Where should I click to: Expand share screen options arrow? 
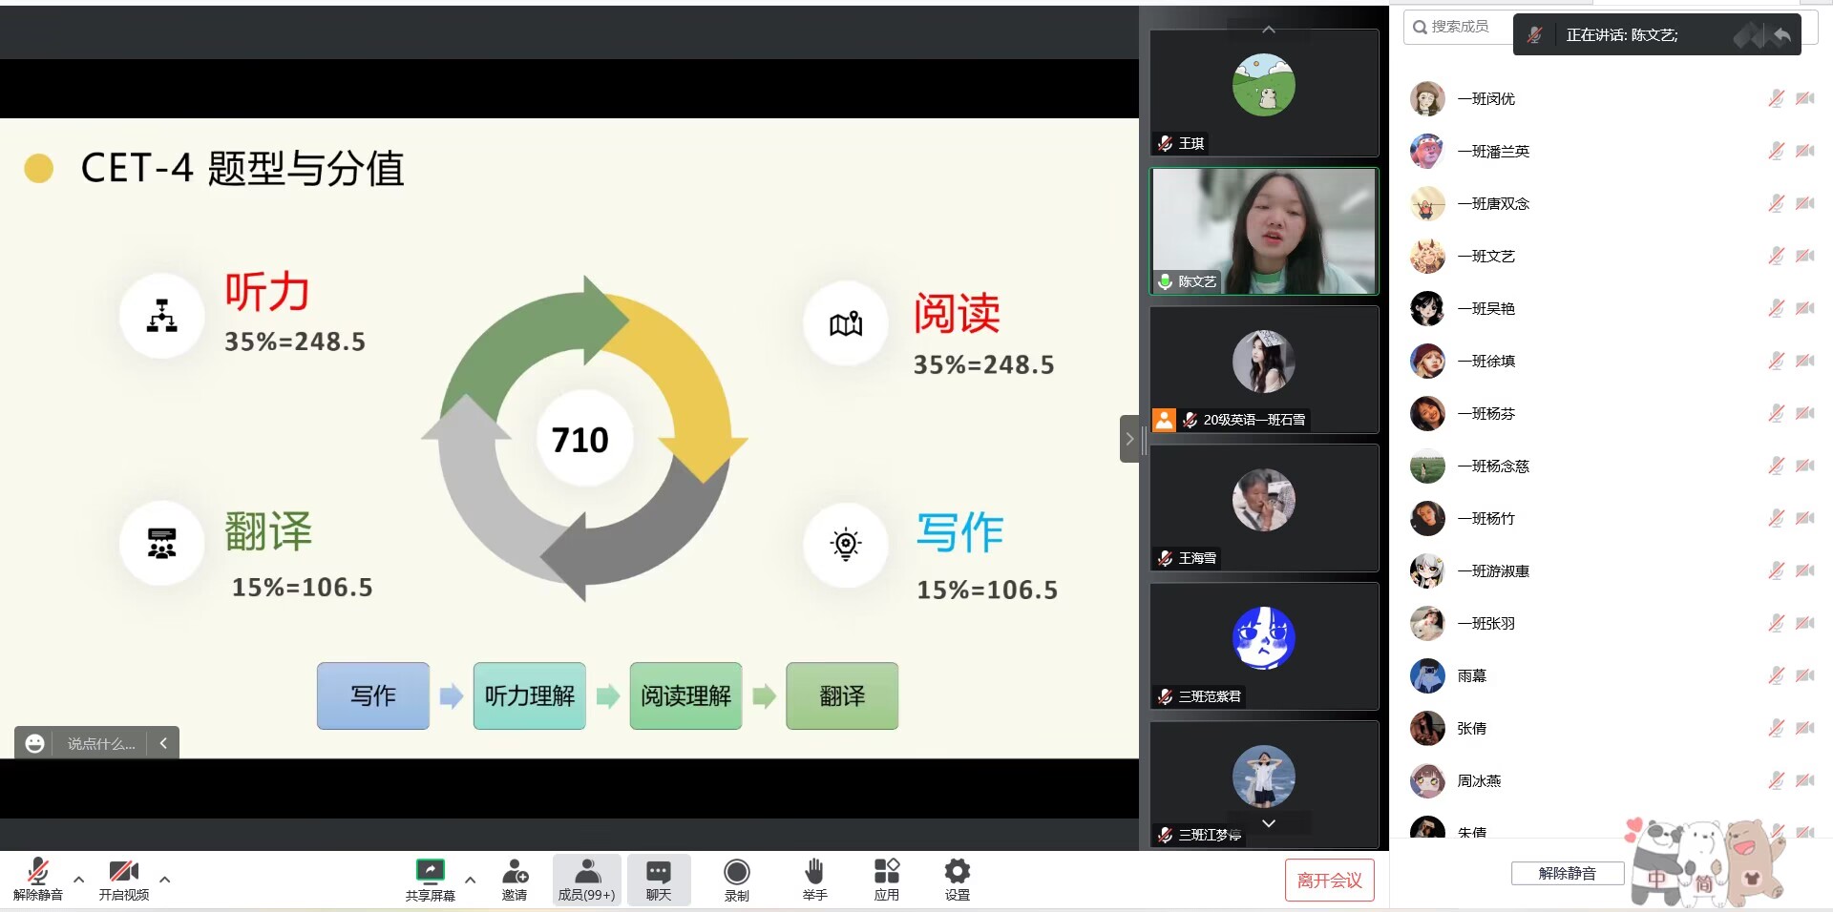(470, 880)
